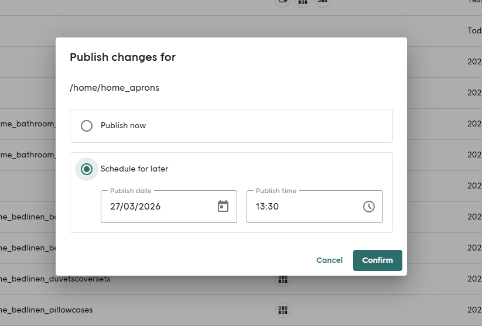The height and width of the screenshot is (326, 482).
Task: Select the bedlinen_duvetscoversets row
Action: (x=55, y=279)
